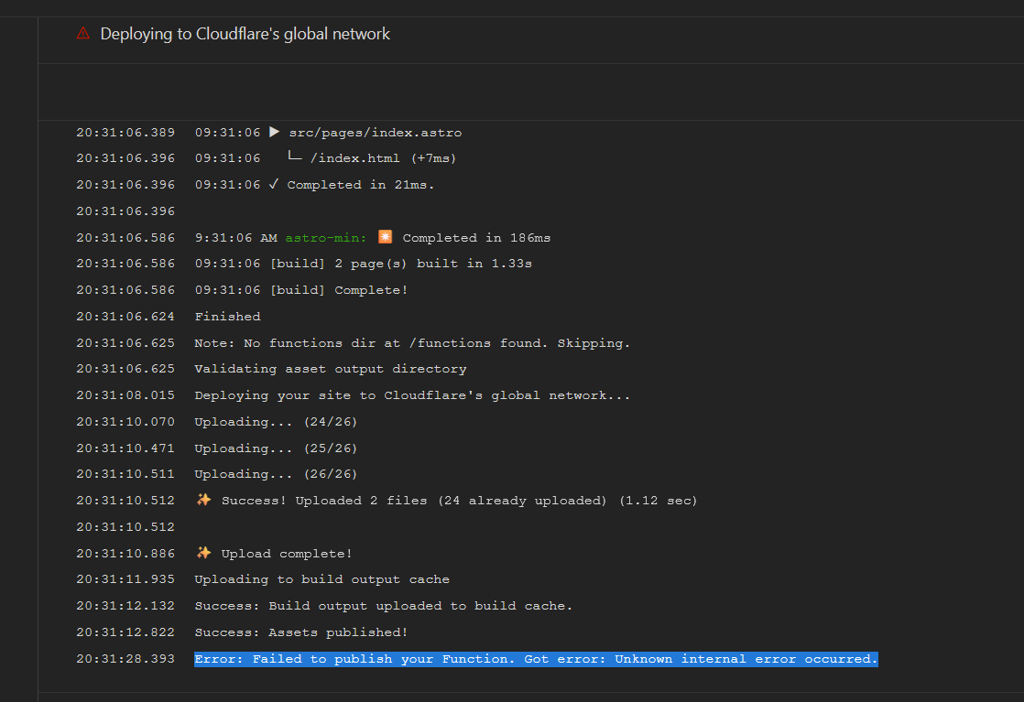Screen dimensions: 1024x702
Task: Click the timestamp 20:31:10.886
Action: pos(125,553)
